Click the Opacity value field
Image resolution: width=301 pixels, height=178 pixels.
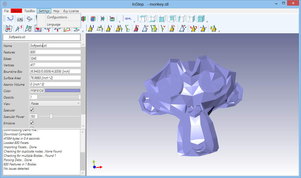pos(33,97)
